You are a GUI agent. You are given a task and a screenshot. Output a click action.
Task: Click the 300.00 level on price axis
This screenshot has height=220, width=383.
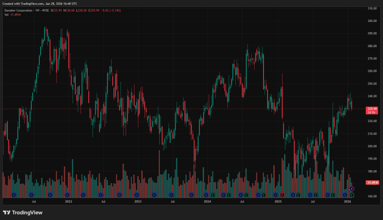point(372,21)
